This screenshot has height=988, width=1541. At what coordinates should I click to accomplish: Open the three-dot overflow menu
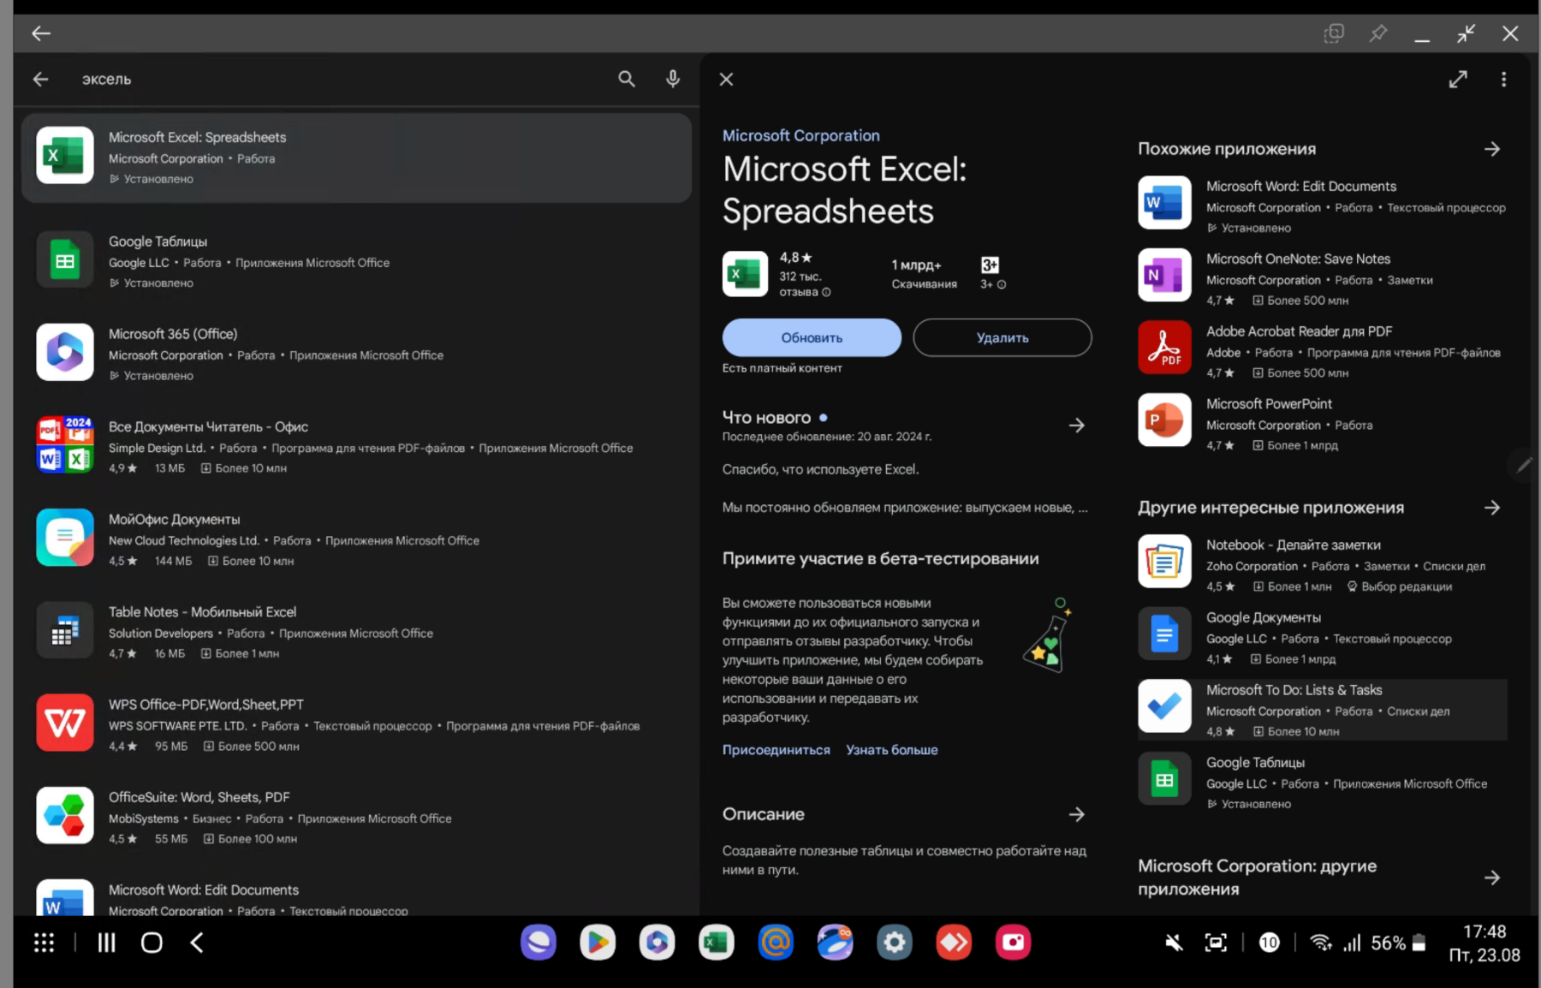tap(1503, 79)
